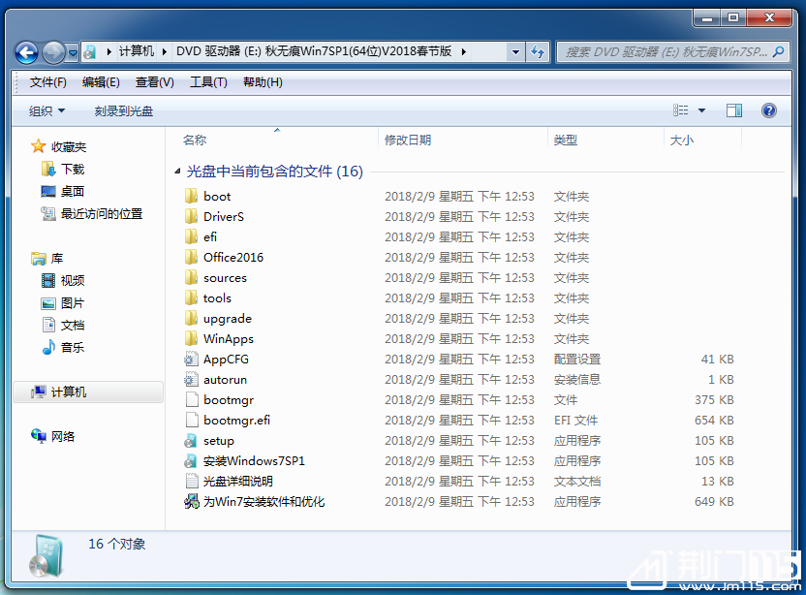Screen dimensions: 806x595
Task: Select the WinApps folder icon
Action: click(x=191, y=338)
